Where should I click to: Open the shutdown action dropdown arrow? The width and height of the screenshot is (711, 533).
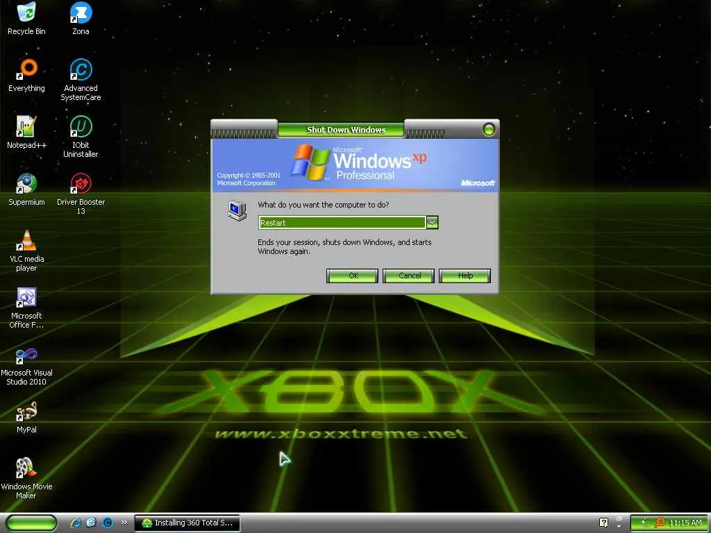(x=432, y=223)
